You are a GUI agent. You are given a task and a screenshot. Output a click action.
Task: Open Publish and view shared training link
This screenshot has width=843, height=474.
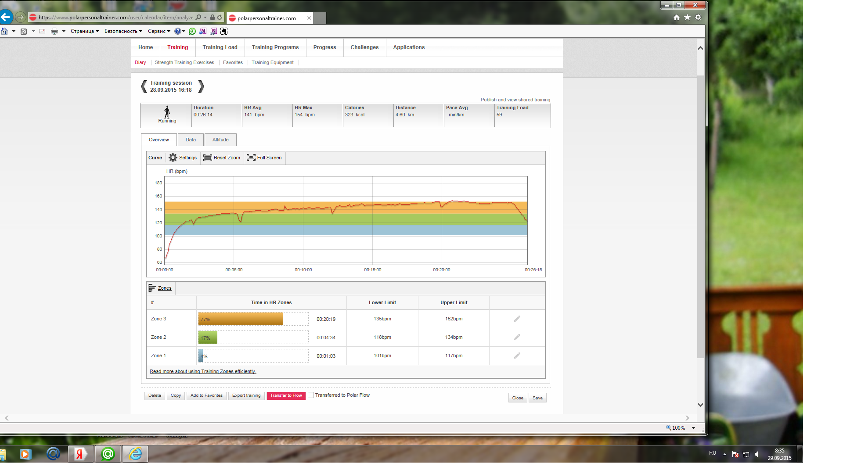(x=515, y=100)
